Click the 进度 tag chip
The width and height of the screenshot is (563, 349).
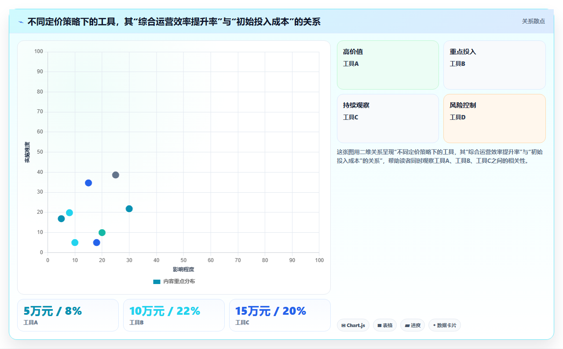[x=413, y=325]
